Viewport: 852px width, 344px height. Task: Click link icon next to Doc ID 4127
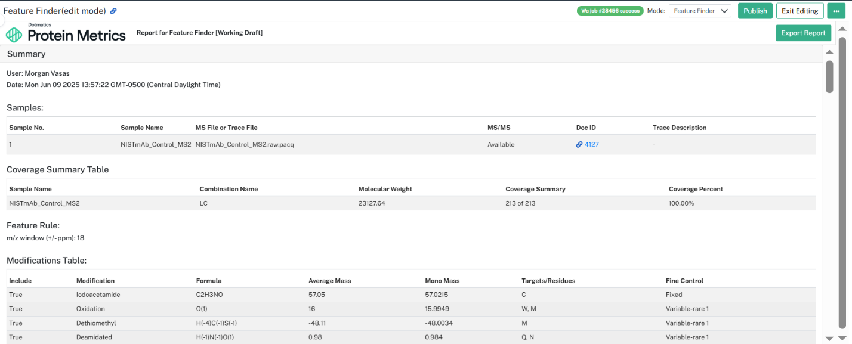(579, 144)
